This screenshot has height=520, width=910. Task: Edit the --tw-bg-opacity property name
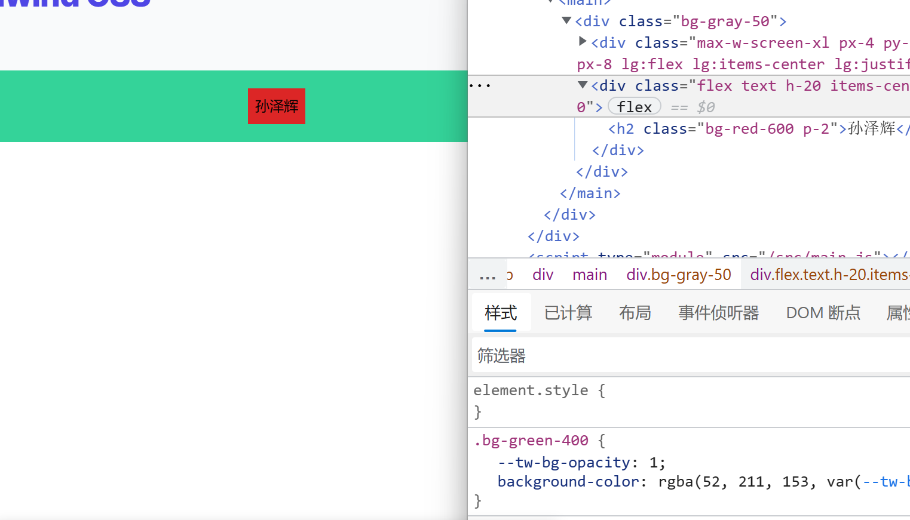563,463
